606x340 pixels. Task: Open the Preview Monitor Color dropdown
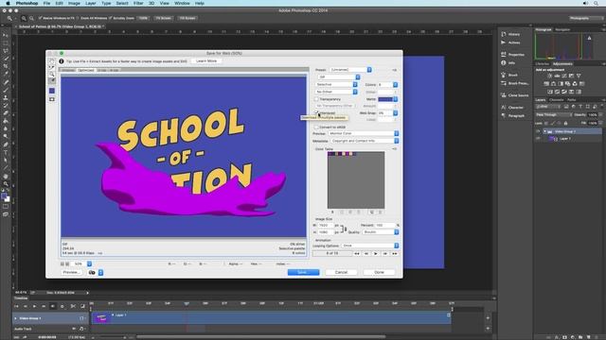364,133
